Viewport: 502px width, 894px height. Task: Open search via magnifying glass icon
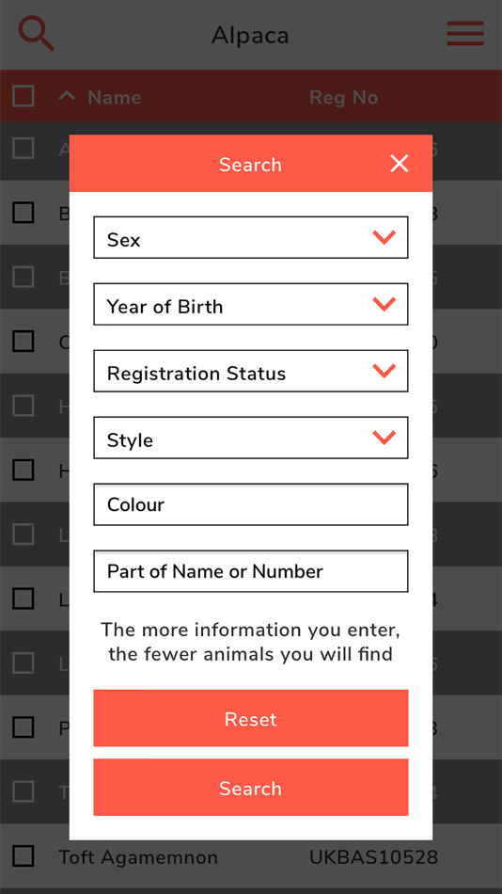pos(37,34)
